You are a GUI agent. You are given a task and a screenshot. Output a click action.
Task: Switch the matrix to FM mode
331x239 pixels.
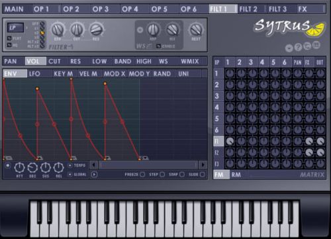click(x=221, y=175)
